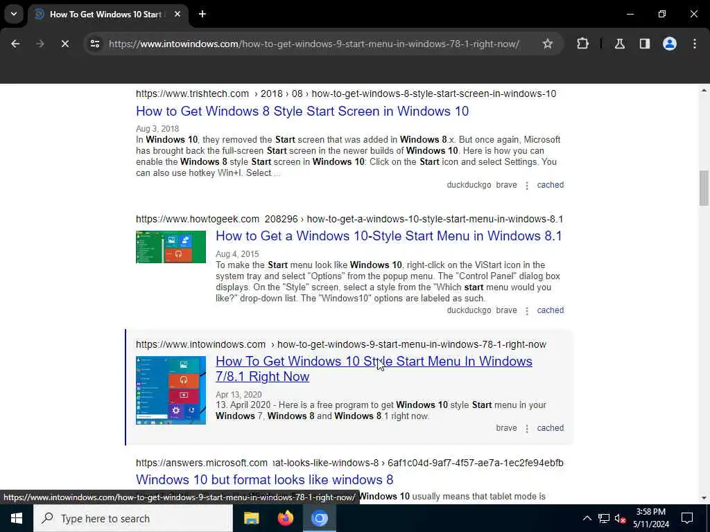Screen dimensions: 710x532
Task: Click the taskbar search box
Action: pyautogui.click(x=133, y=518)
